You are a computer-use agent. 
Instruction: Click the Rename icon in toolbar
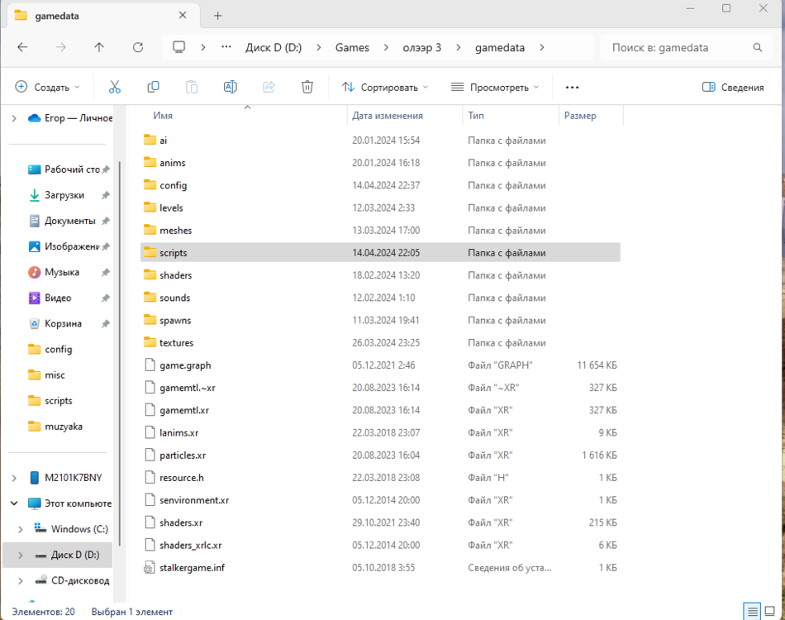pos(231,87)
